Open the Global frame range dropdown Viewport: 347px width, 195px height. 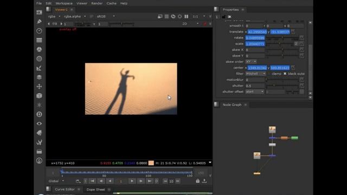(56, 181)
